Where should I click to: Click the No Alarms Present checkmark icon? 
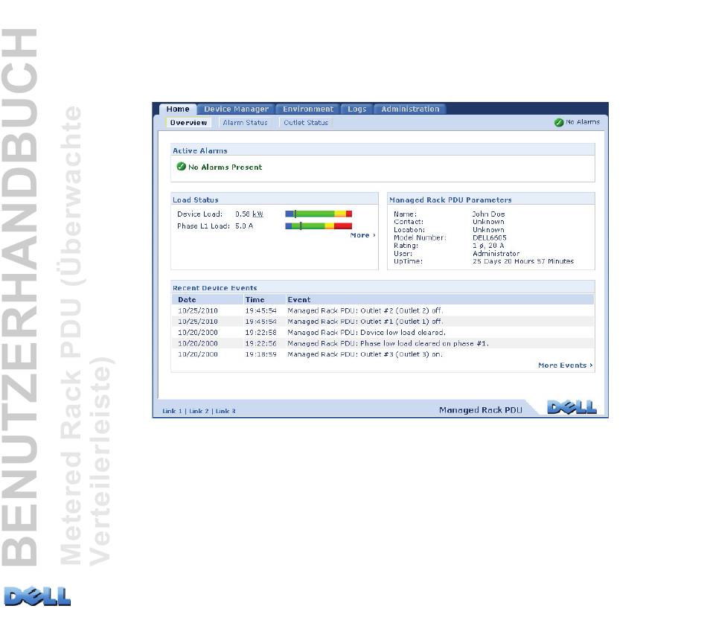pos(182,167)
